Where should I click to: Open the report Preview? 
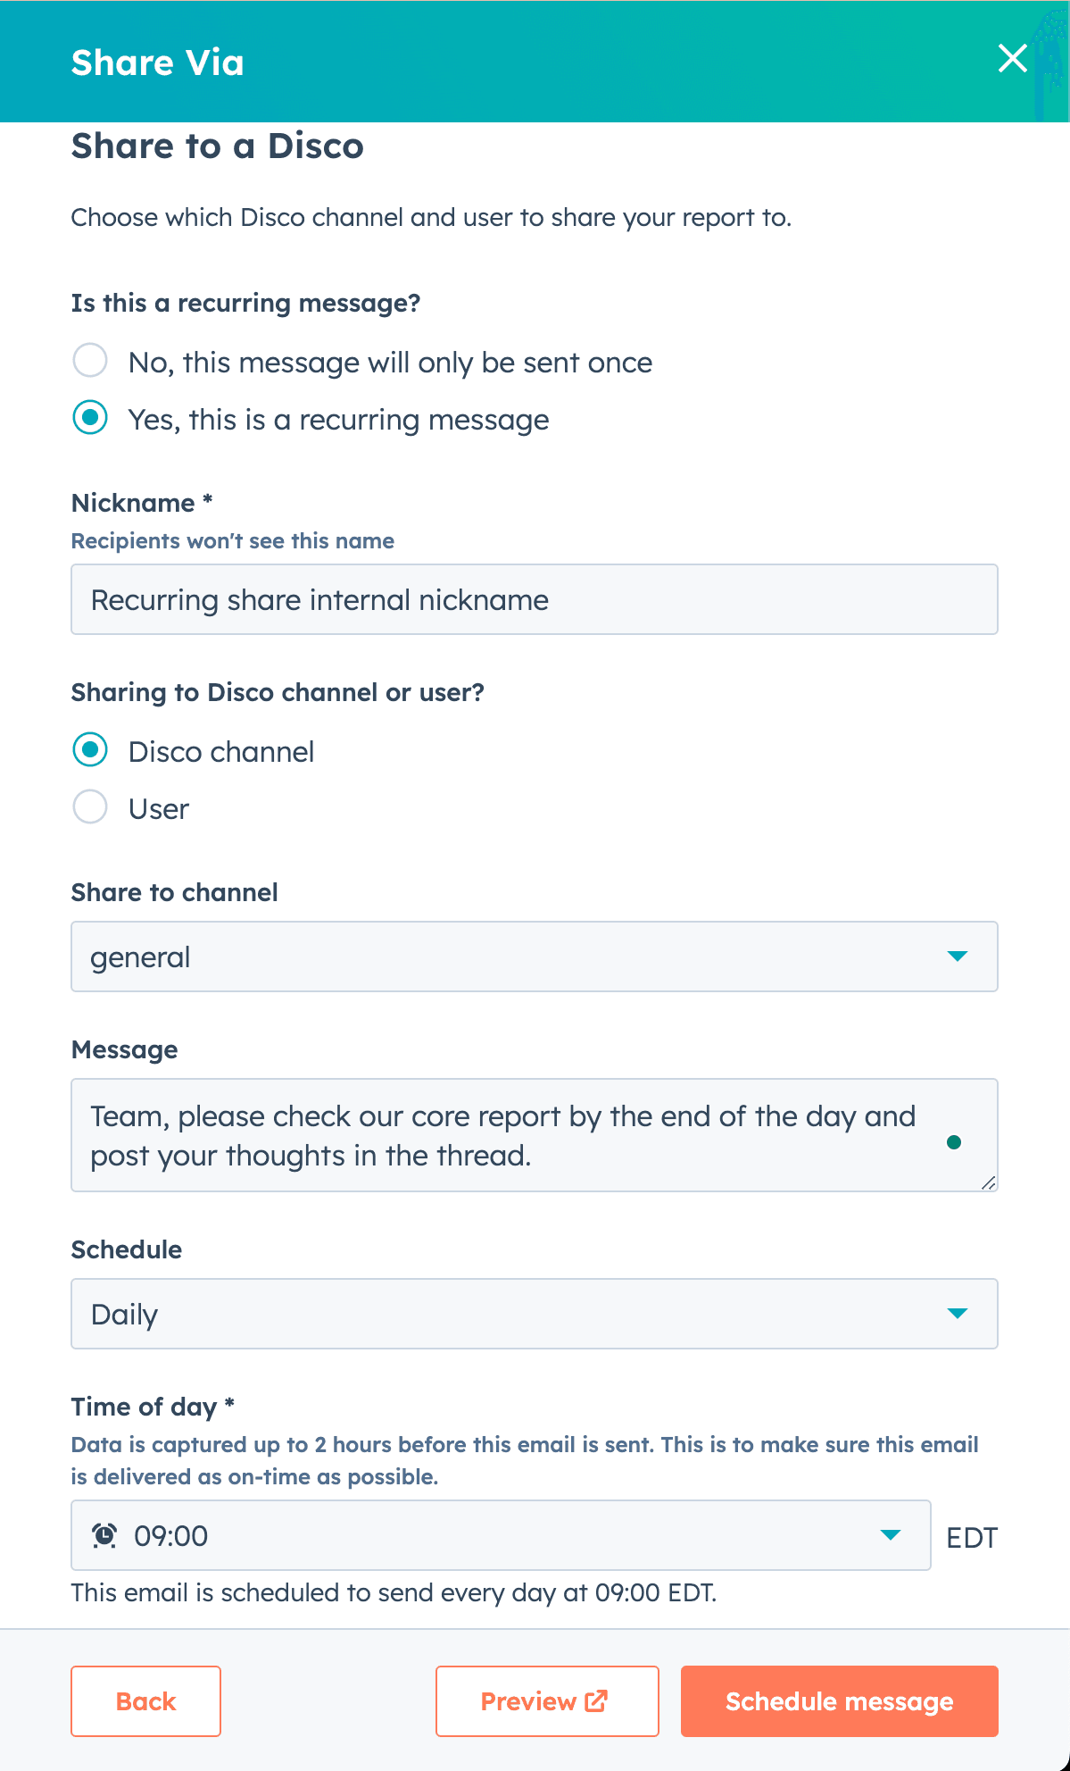point(546,1700)
